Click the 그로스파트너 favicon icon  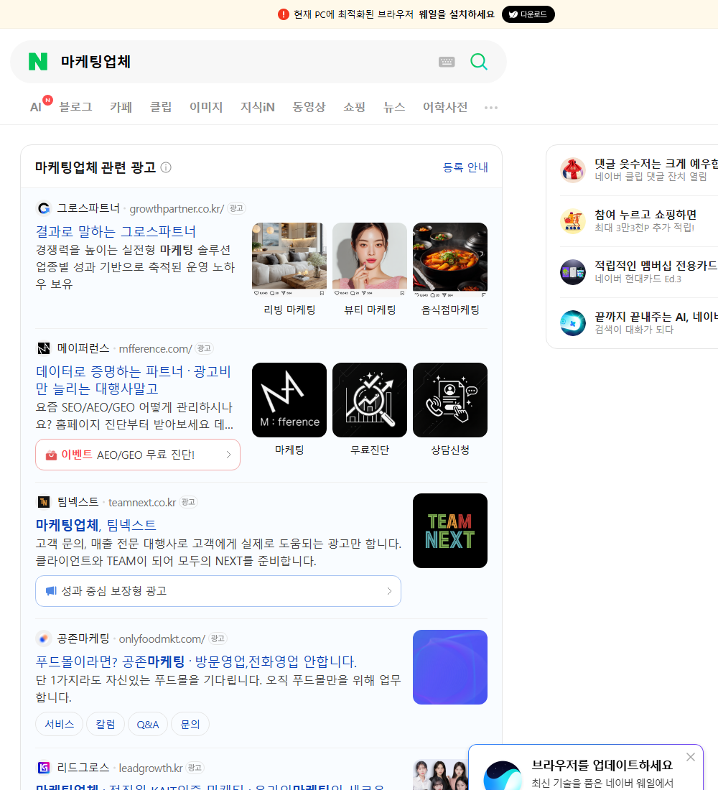click(x=44, y=208)
